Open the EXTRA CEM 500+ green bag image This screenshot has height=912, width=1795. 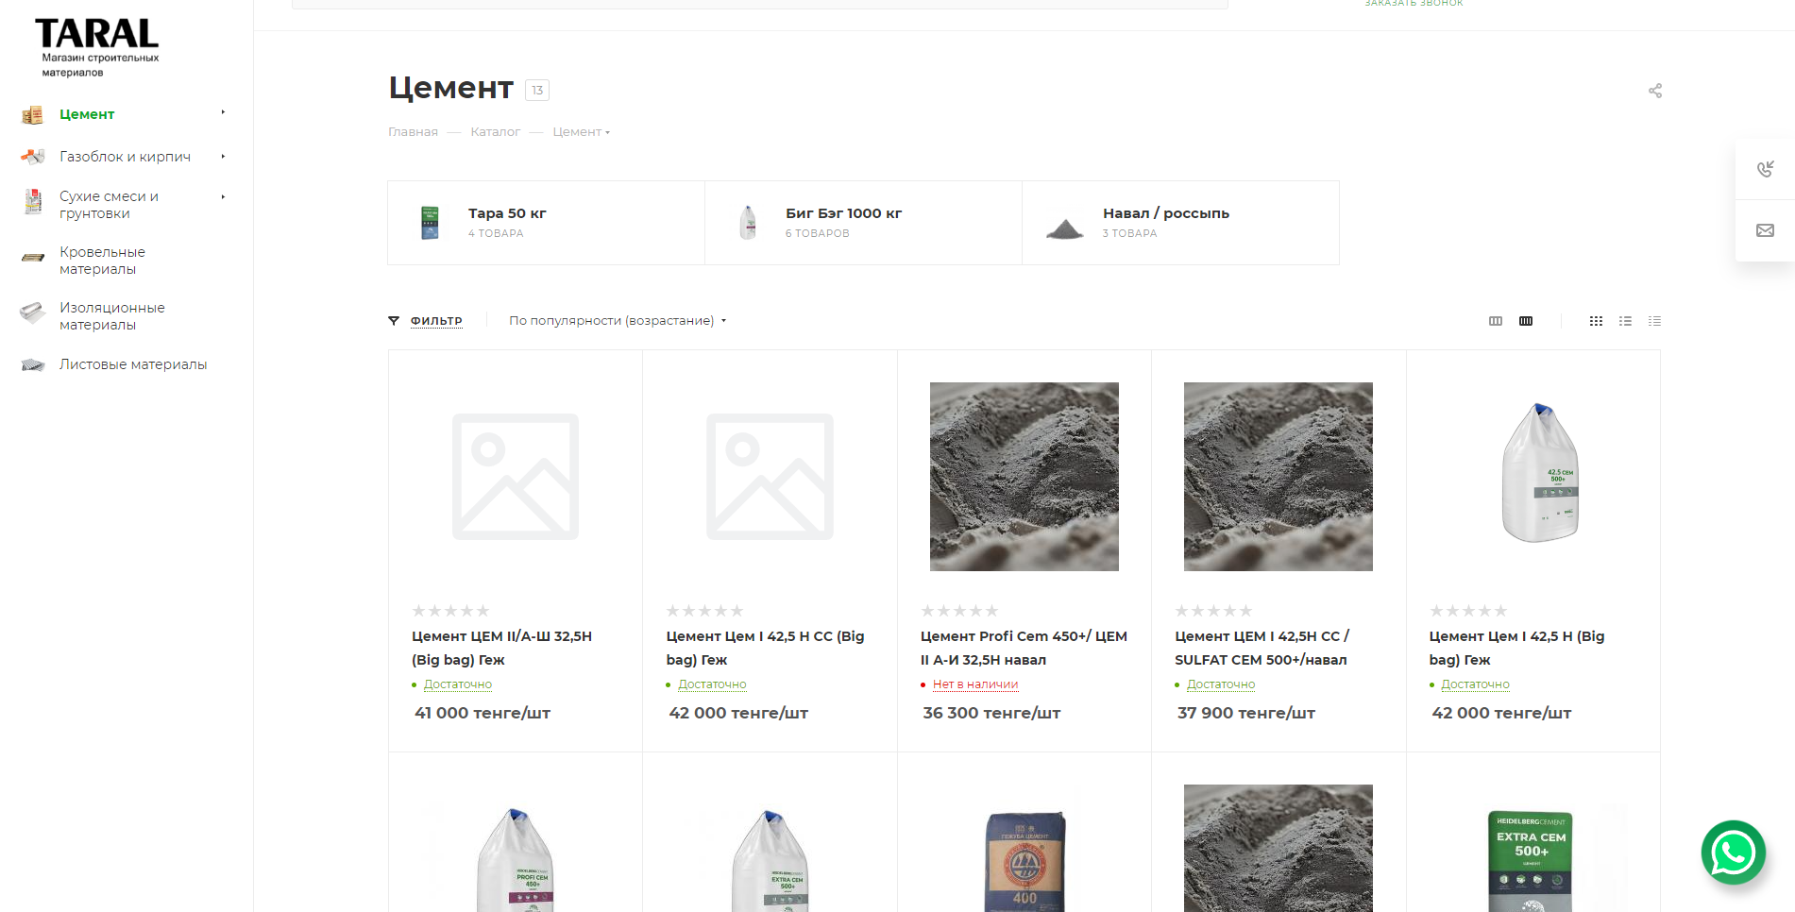coord(1531,861)
